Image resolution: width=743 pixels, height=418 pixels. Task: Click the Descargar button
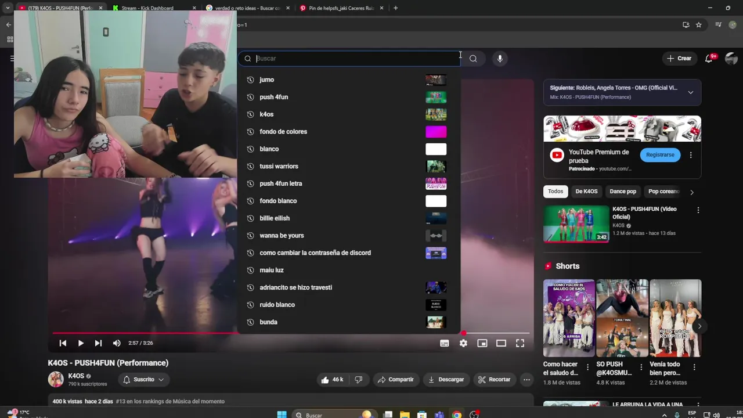pyautogui.click(x=446, y=380)
